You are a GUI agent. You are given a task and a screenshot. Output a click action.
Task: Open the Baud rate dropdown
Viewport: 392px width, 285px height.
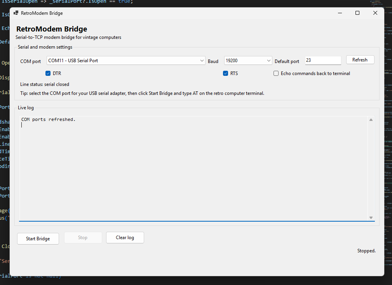pyautogui.click(x=248, y=61)
